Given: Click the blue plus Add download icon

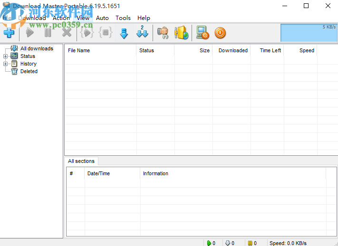Looking at the screenshot, I should coord(9,33).
